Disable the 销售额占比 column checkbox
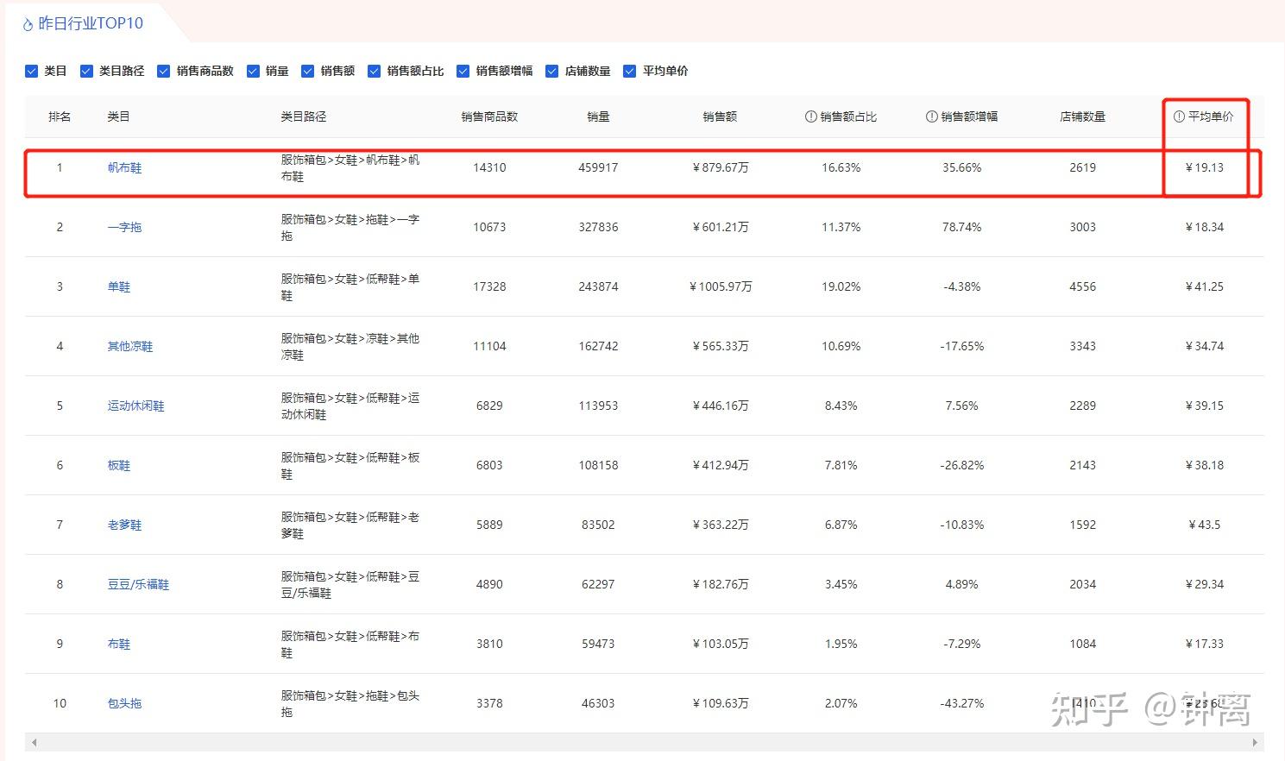The width and height of the screenshot is (1285, 761). point(374,71)
